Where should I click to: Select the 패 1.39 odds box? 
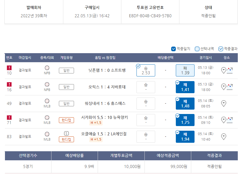(185, 70)
